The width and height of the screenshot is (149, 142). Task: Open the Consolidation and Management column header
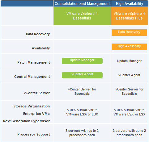[82, 4]
